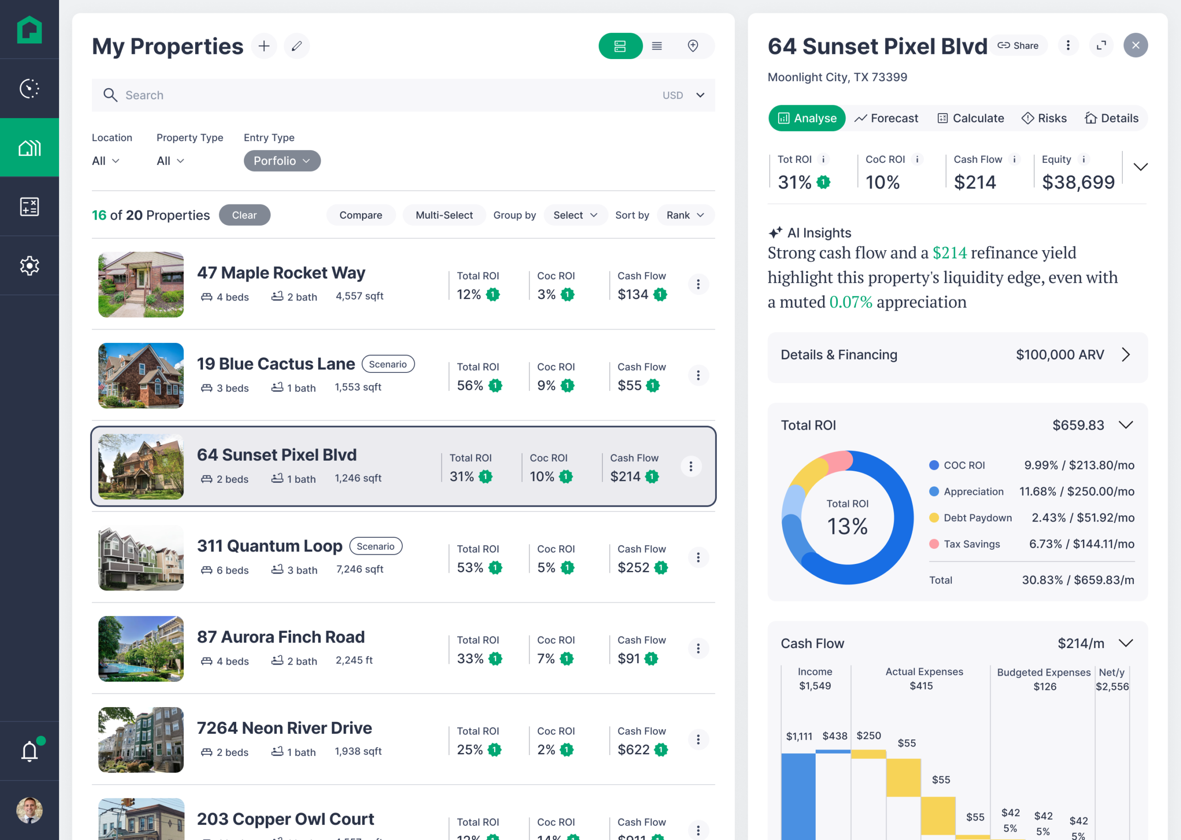Viewport: 1181px width, 840px height.
Task: Open the Porfolio entry type dropdown
Action: point(282,161)
